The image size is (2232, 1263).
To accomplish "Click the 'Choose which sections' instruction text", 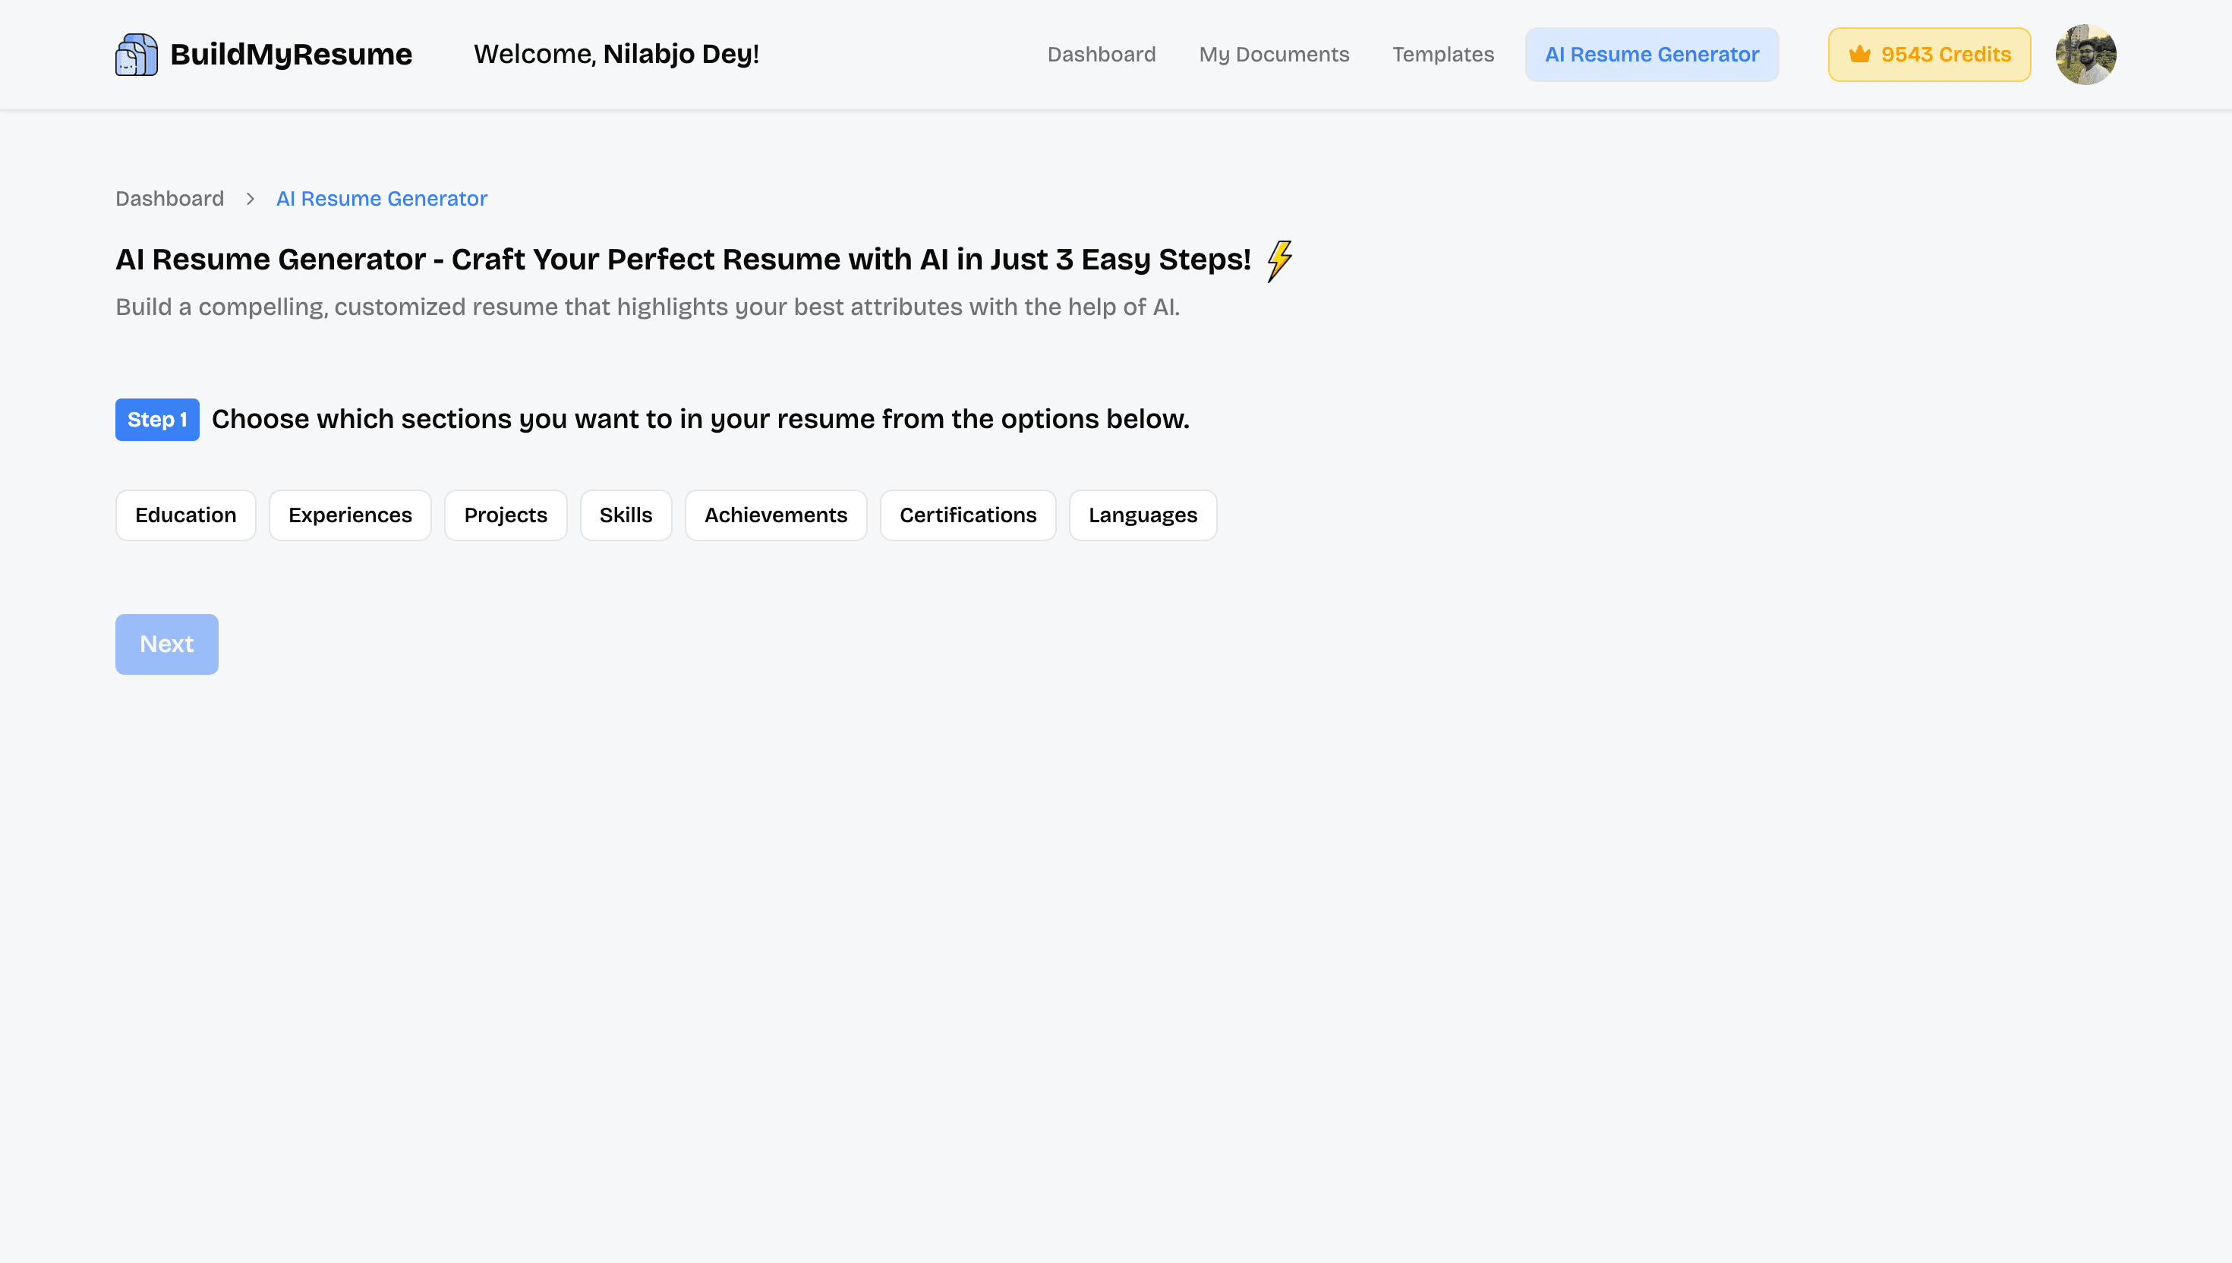I will [701, 420].
